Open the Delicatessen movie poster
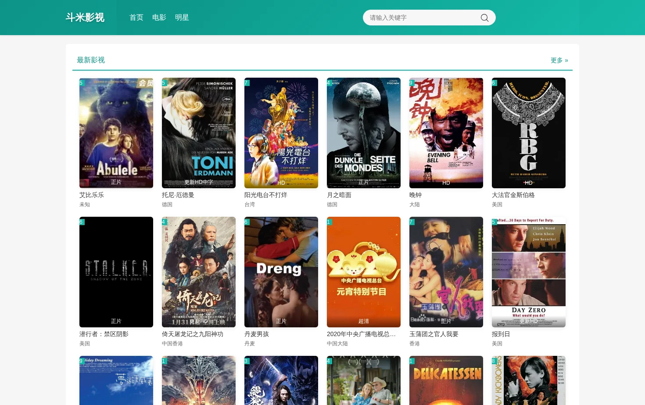Image resolution: width=645 pixels, height=405 pixels. pyautogui.click(x=446, y=380)
